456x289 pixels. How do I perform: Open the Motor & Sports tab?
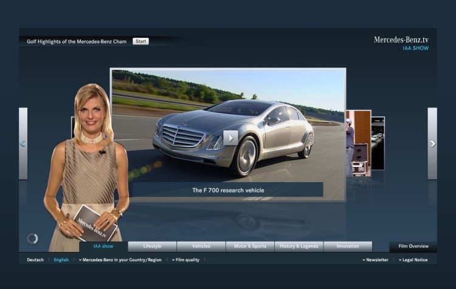click(250, 246)
